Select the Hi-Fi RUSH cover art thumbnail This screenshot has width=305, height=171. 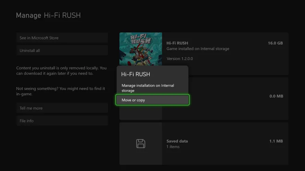141,49
